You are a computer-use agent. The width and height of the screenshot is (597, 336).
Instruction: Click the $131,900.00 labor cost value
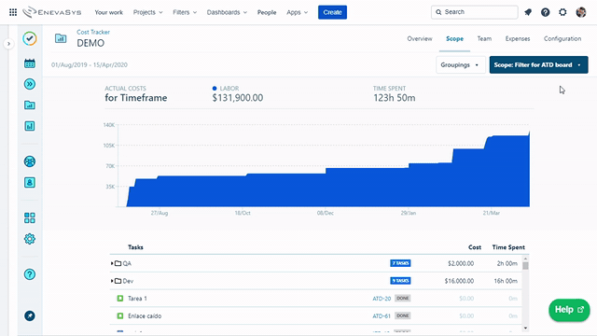(x=238, y=98)
